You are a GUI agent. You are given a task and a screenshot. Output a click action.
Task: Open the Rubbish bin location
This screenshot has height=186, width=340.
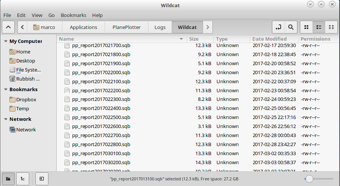pyautogui.click(x=25, y=79)
